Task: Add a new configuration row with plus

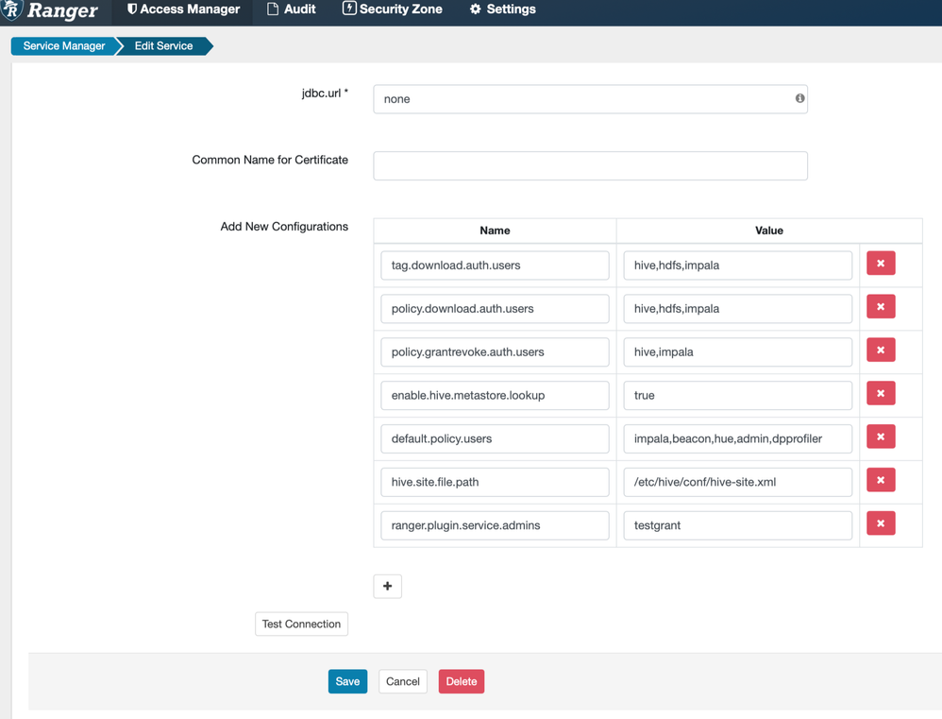Action: 388,586
